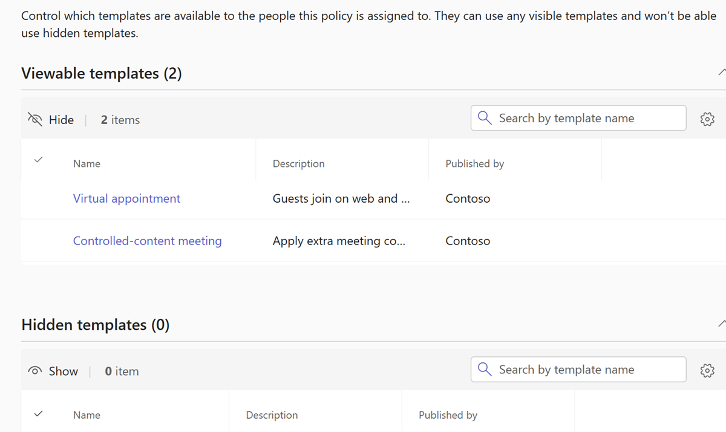
Task: Sort Viewable templates by Published by
Action: pyautogui.click(x=474, y=163)
